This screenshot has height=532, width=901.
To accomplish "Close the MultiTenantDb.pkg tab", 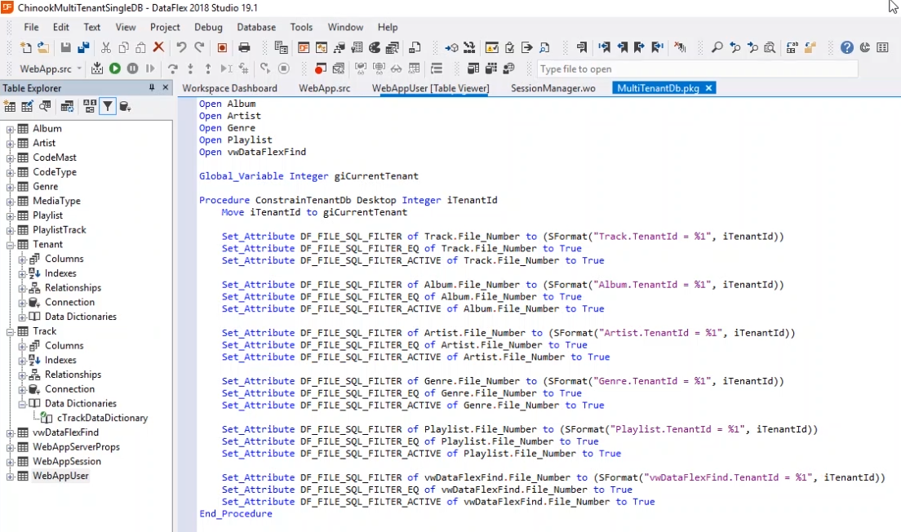I will 708,88.
